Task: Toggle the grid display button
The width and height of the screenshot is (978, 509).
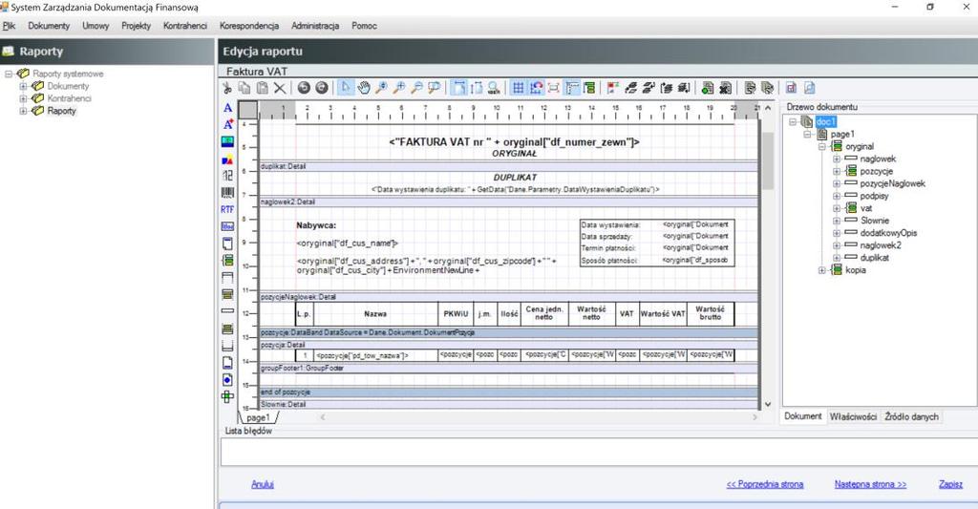Action: point(519,88)
